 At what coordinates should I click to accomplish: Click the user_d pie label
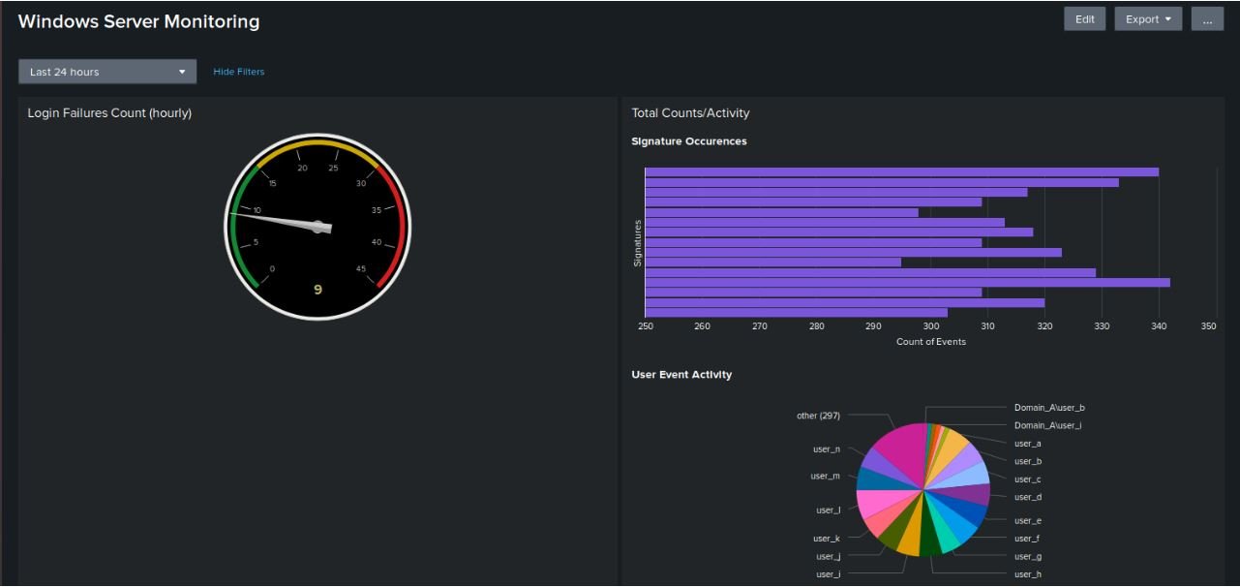(1028, 497)
